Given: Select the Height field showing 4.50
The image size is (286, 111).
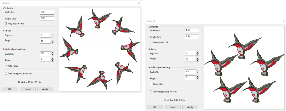Looking at the screenshot, I should (x=192, y=37).
